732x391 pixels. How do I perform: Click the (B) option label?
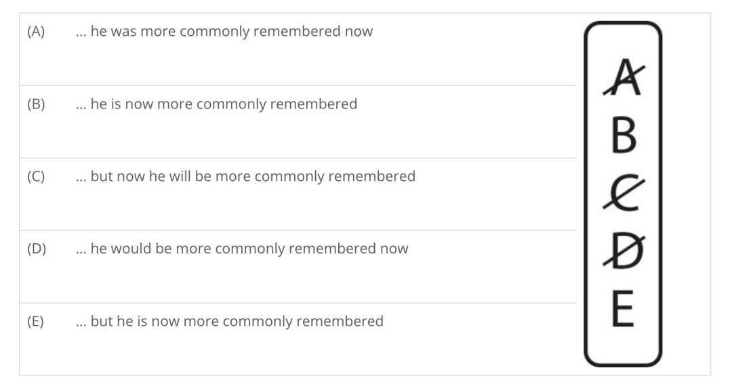[x=36, y=104]
